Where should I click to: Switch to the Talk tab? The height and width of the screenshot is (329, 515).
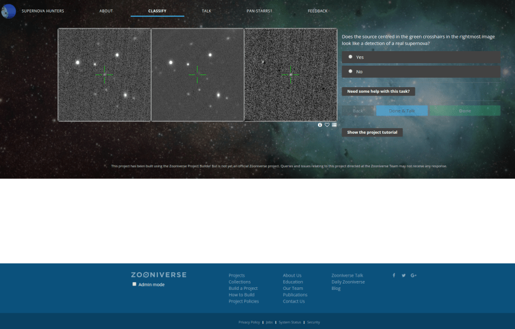206,11
